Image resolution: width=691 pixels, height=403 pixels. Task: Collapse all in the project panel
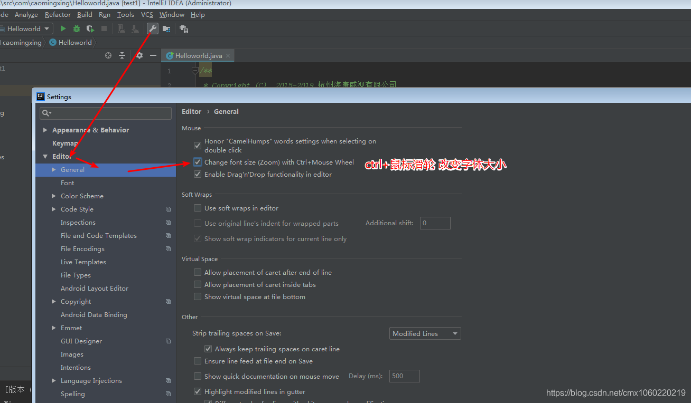(122, 55)
